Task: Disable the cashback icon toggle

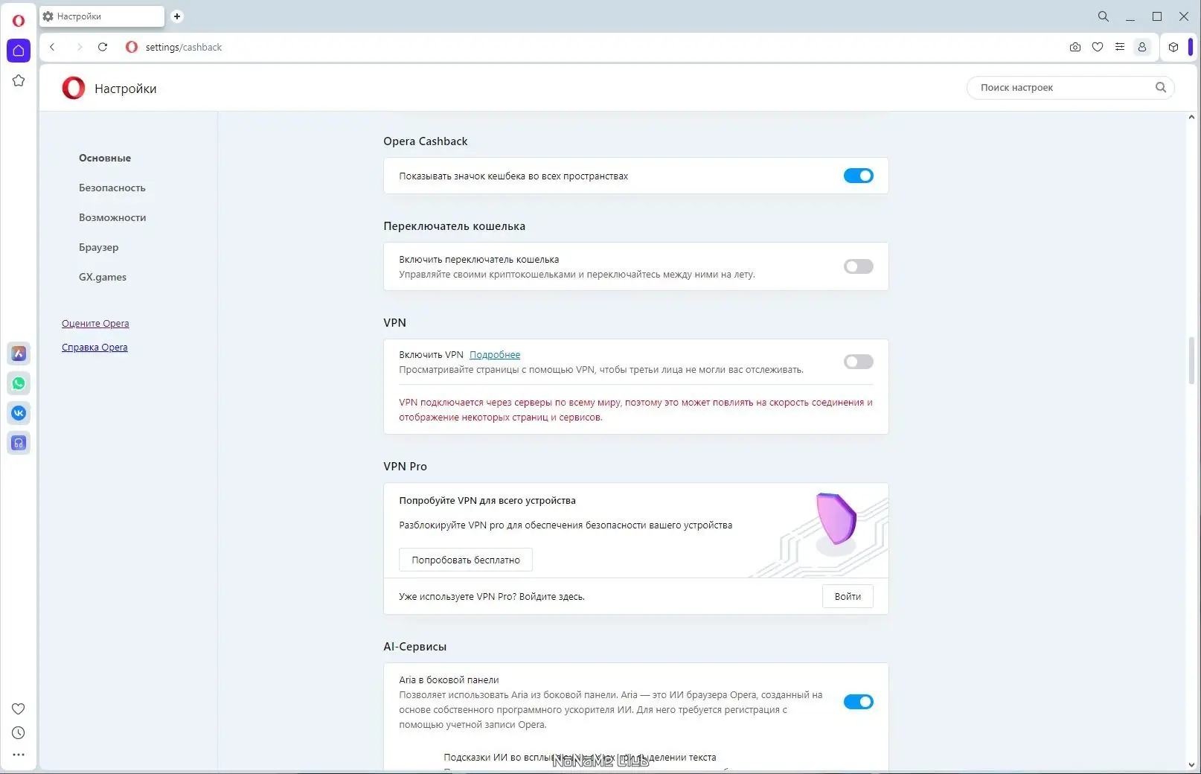Action: point(858,176)
